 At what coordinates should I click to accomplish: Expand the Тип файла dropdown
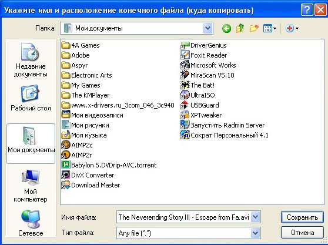point(256,233)
